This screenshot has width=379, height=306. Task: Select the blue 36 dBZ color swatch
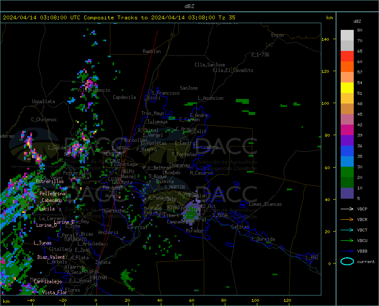347,151
